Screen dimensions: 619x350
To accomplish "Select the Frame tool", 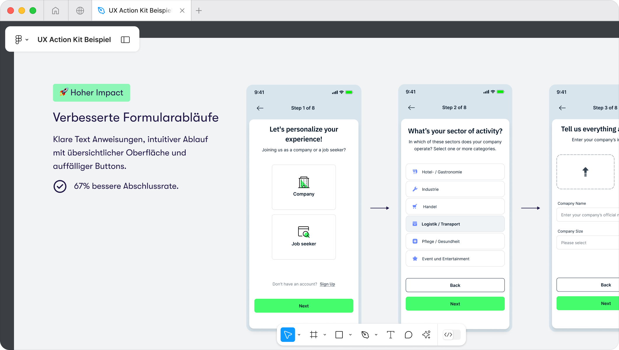I will click(314, 335).
